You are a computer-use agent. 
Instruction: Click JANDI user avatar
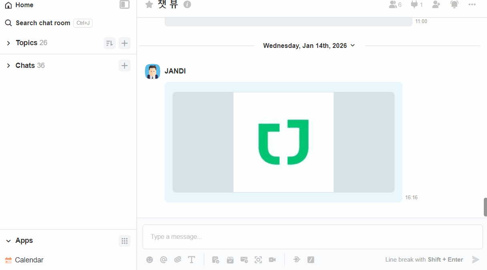153,71
